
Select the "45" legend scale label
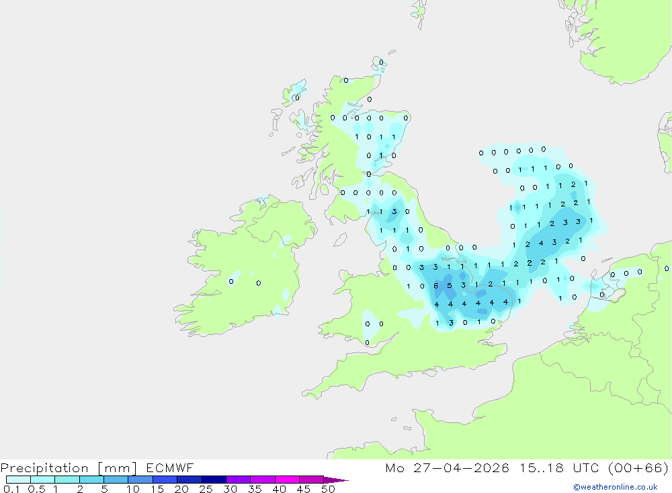[x=304, y=489]
